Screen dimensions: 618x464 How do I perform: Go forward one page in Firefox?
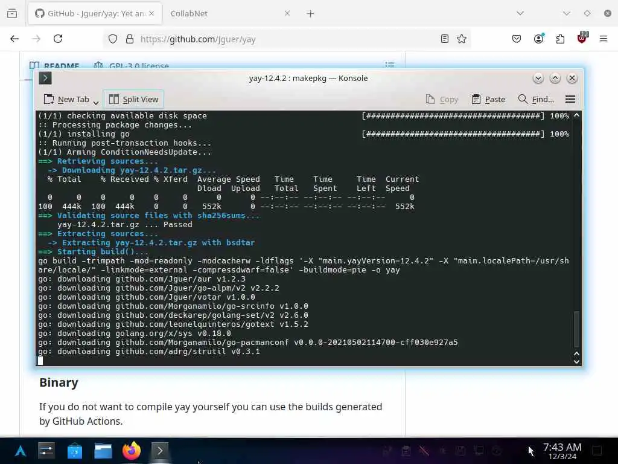36,39
